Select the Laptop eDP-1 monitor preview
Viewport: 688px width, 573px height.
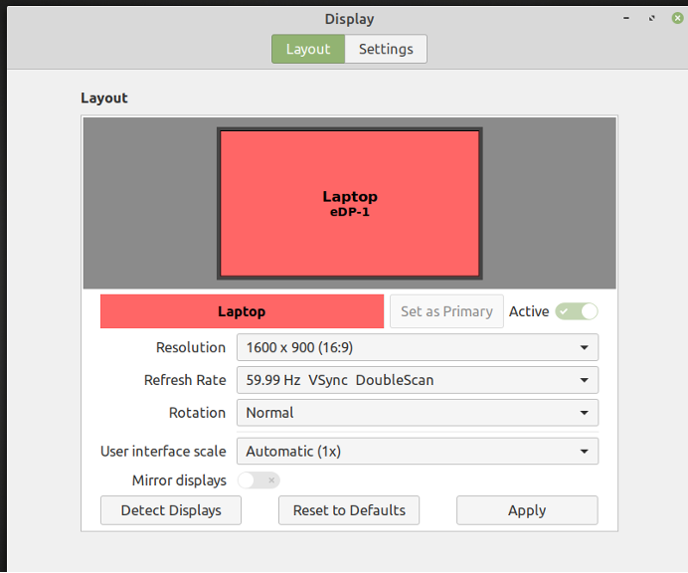(x=350, y=204)
